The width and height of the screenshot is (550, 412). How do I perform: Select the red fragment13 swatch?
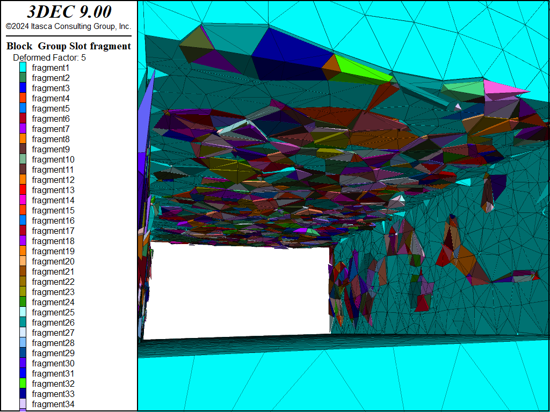click(x=23, y=190)
